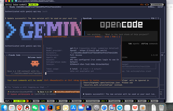Click Close in the Zellij status bar
Screen dimensions: 173x111
pos(63,101)
